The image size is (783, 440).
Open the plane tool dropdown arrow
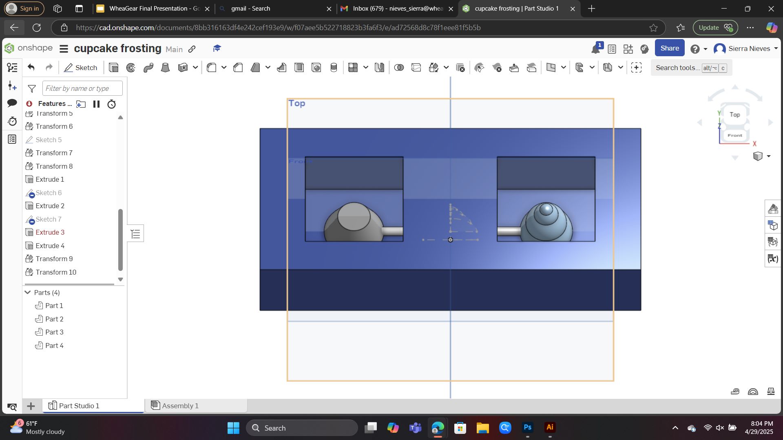tap(564, 68)
